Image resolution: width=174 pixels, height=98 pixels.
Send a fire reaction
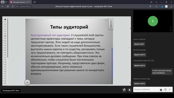point(129,90)
